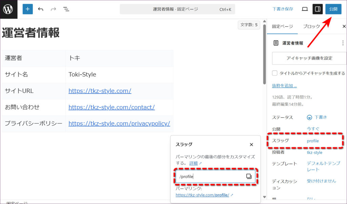Click 下書き保存 to save draft
Screen dimensions: 347x204
click(x=283, y=9)
